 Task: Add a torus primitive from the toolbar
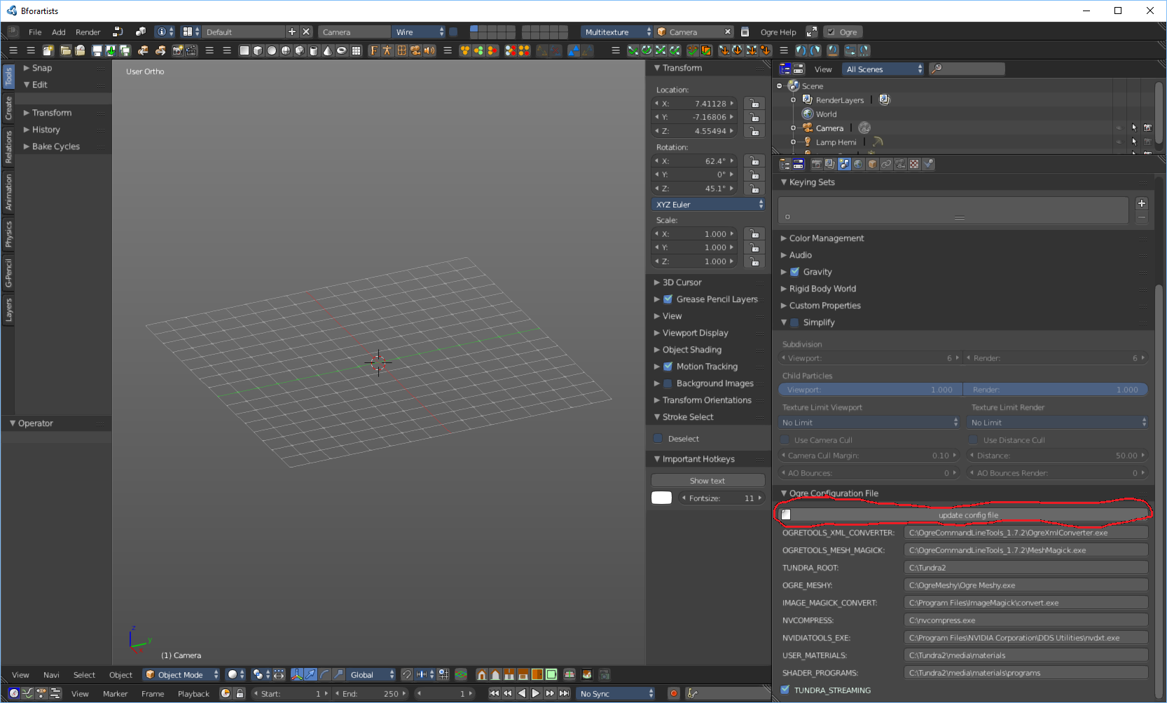pos(342,50)
